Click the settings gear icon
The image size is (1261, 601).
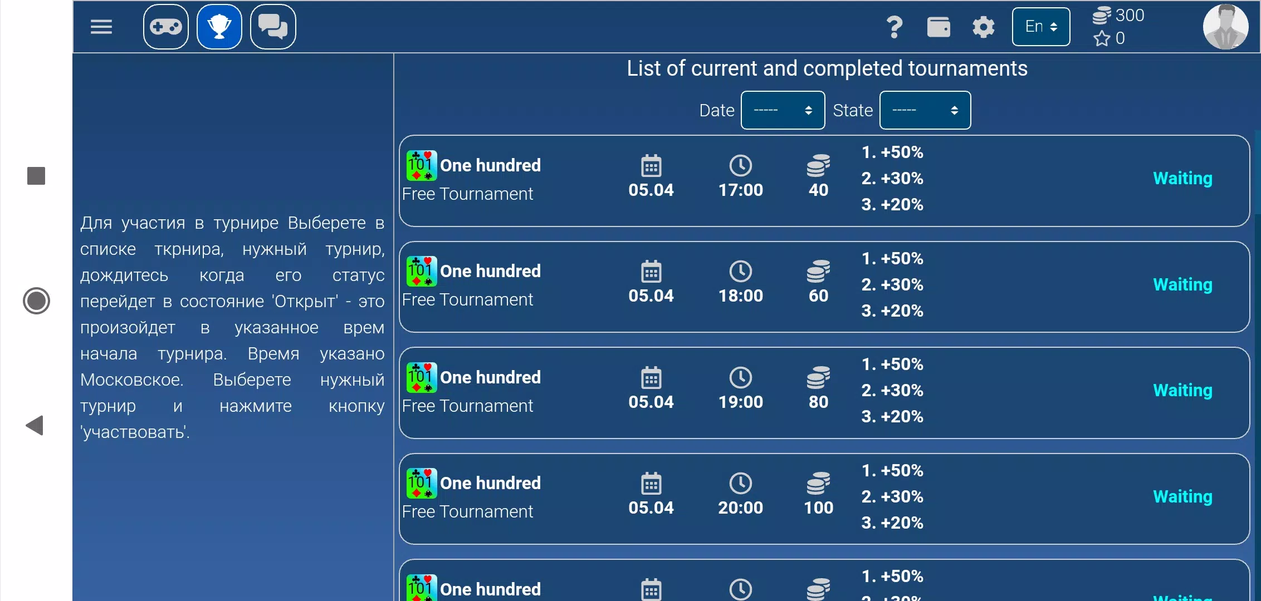point(985,27)
